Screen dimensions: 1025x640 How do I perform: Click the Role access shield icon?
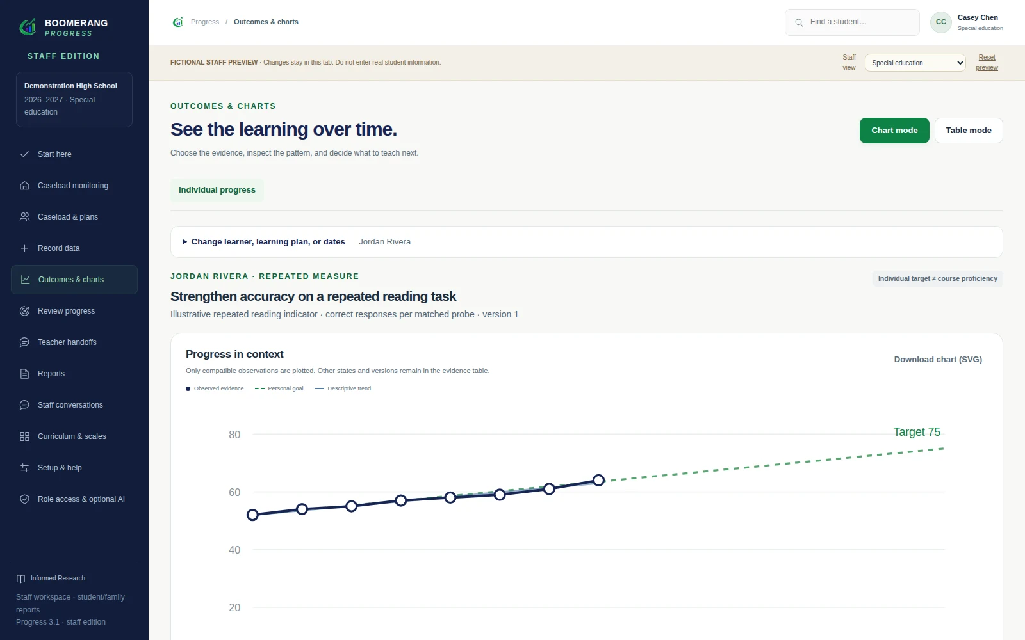(24, 499)
